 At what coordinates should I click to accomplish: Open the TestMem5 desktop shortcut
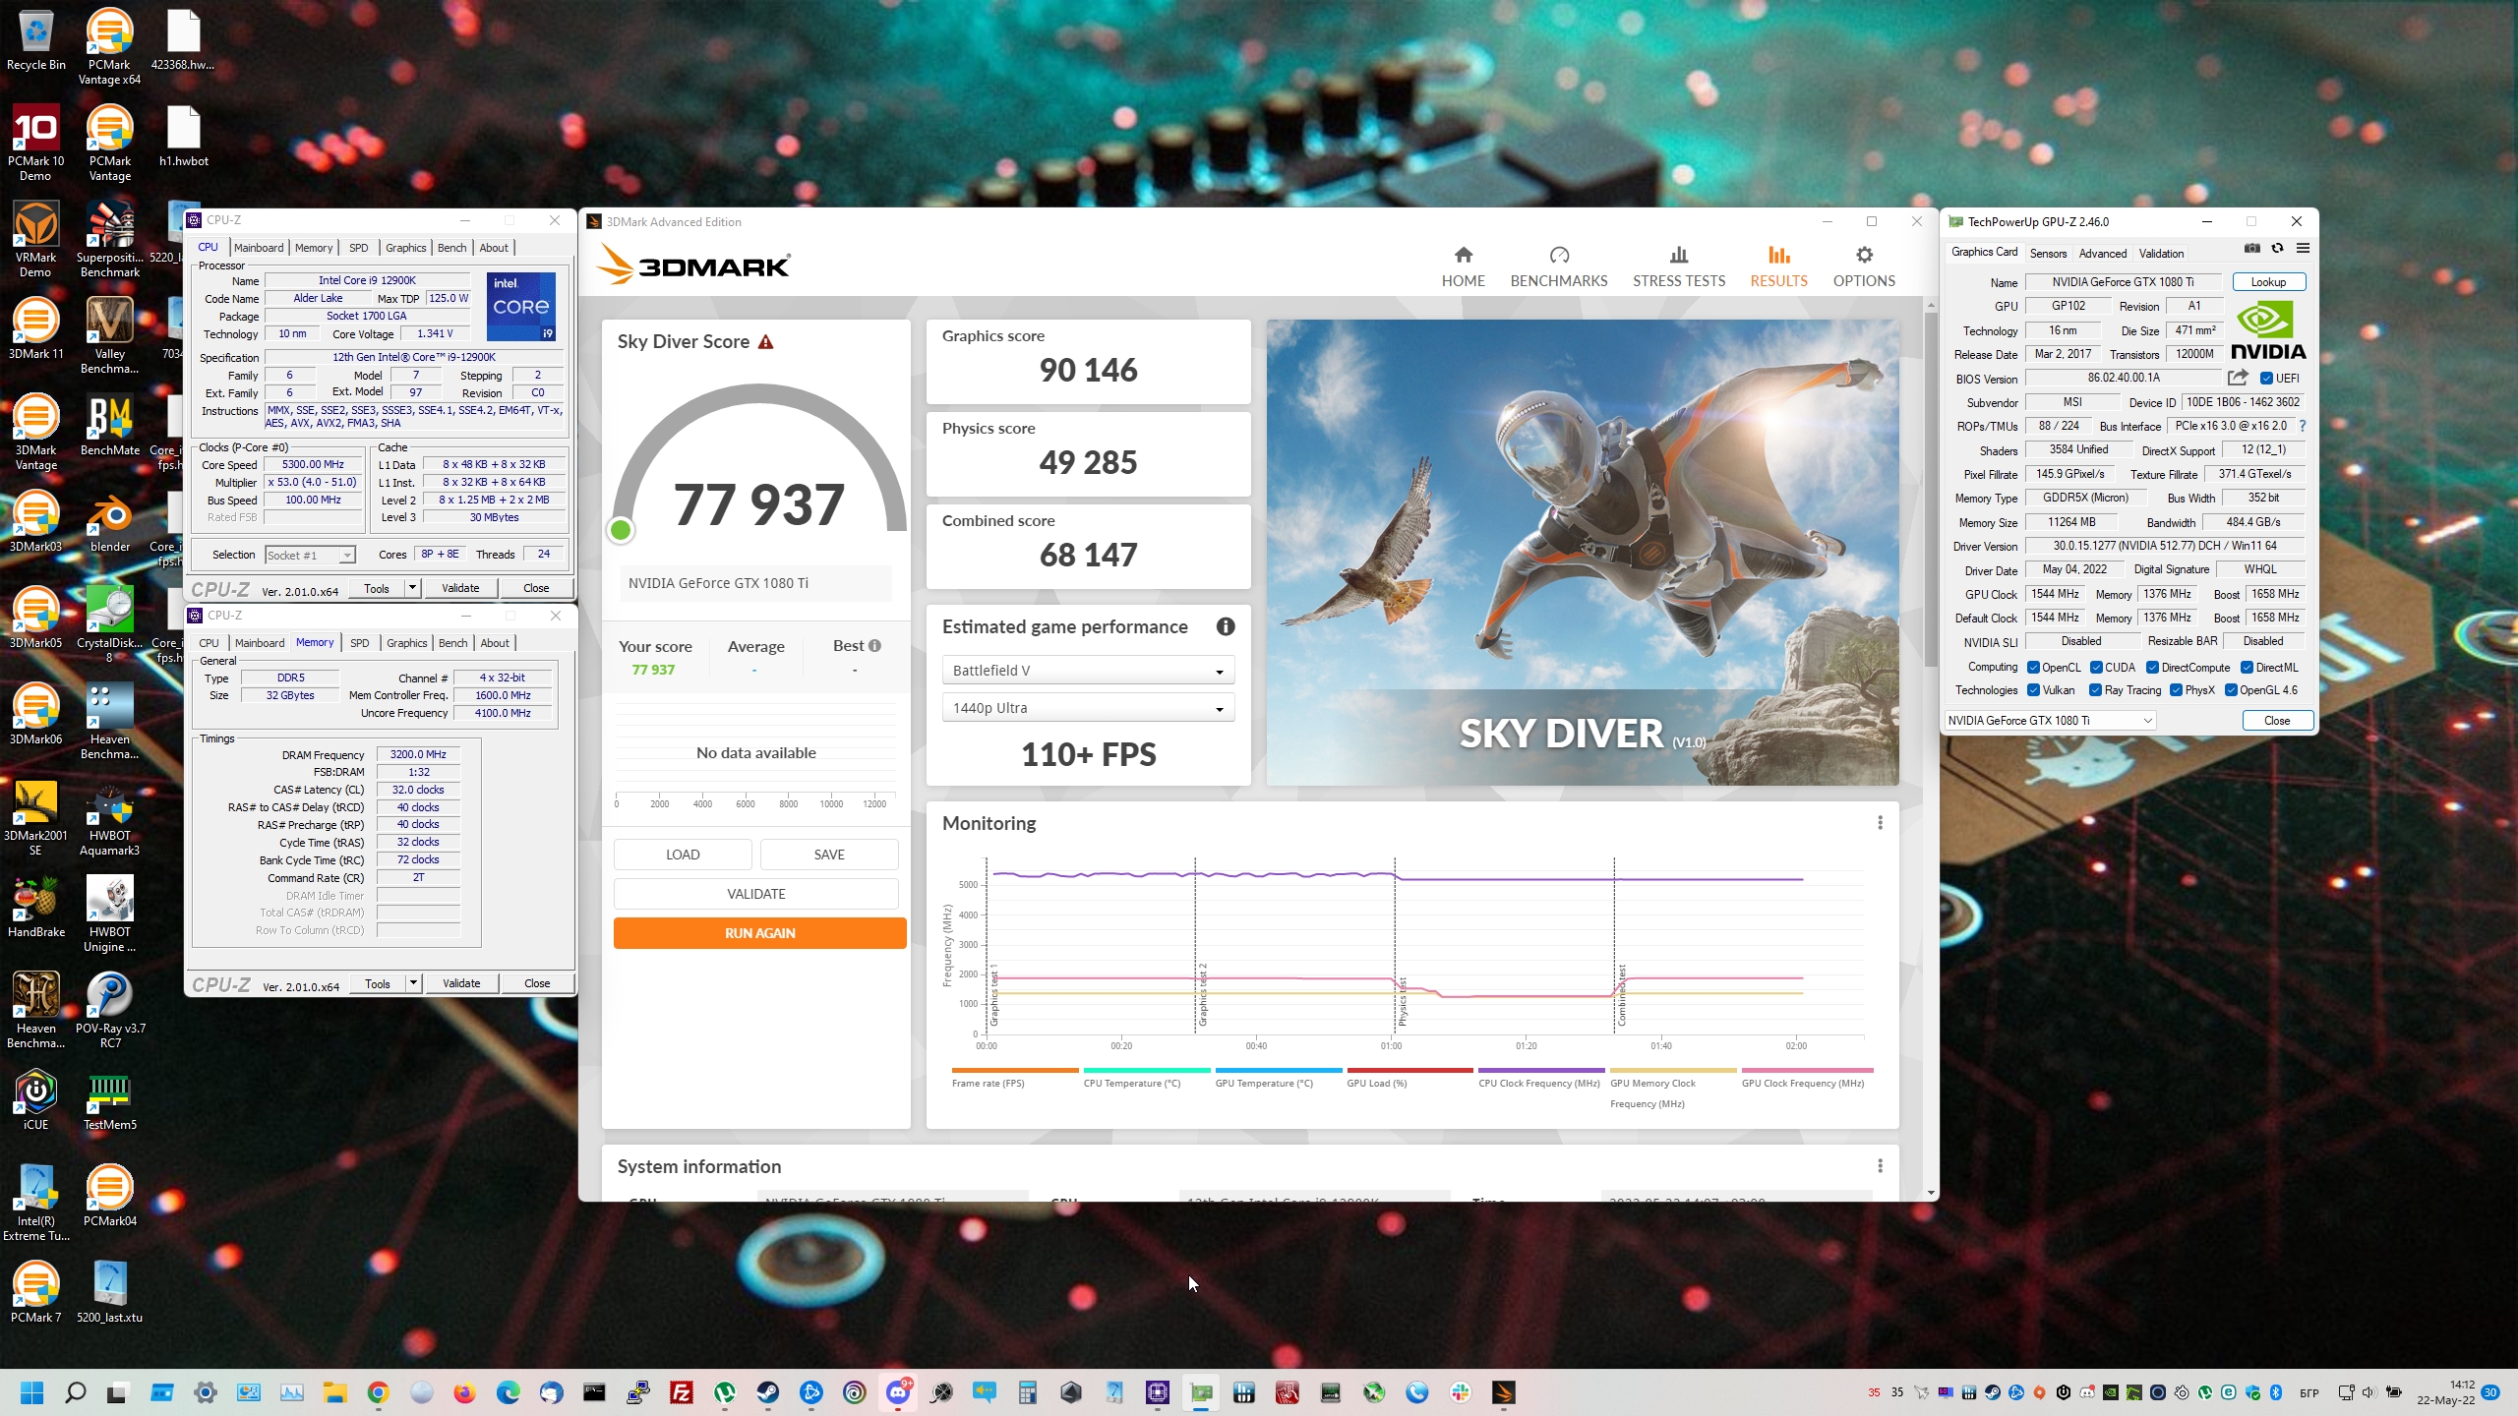pyautogui.click(x=110, y=1100)
